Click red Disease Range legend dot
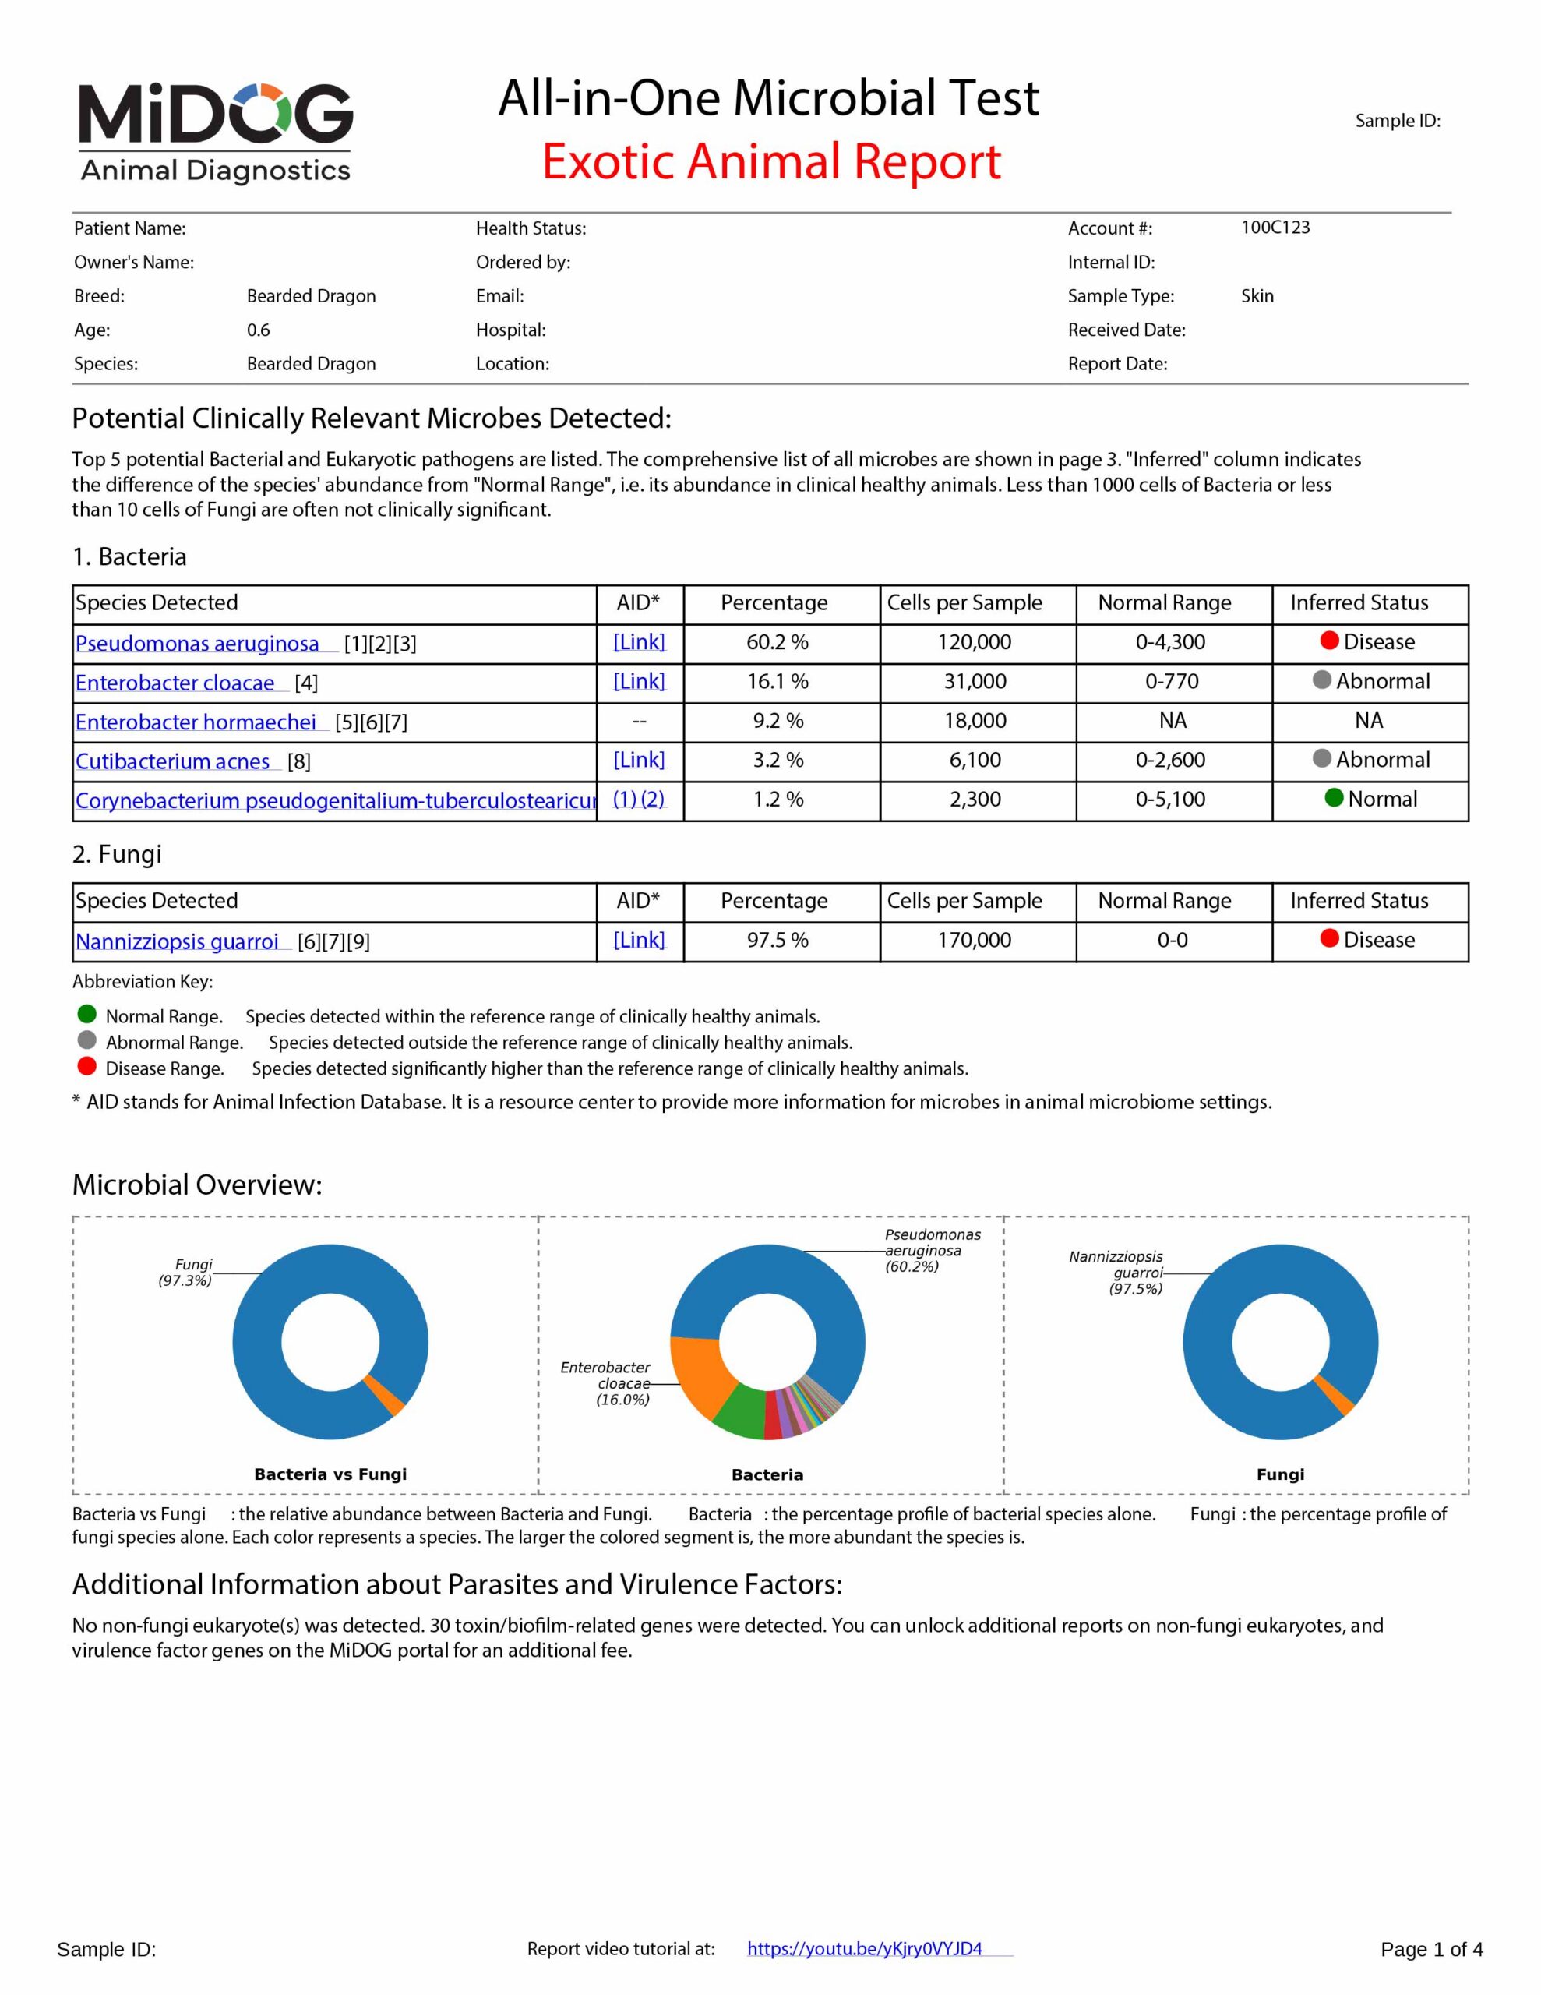 tap(88, 1066)
